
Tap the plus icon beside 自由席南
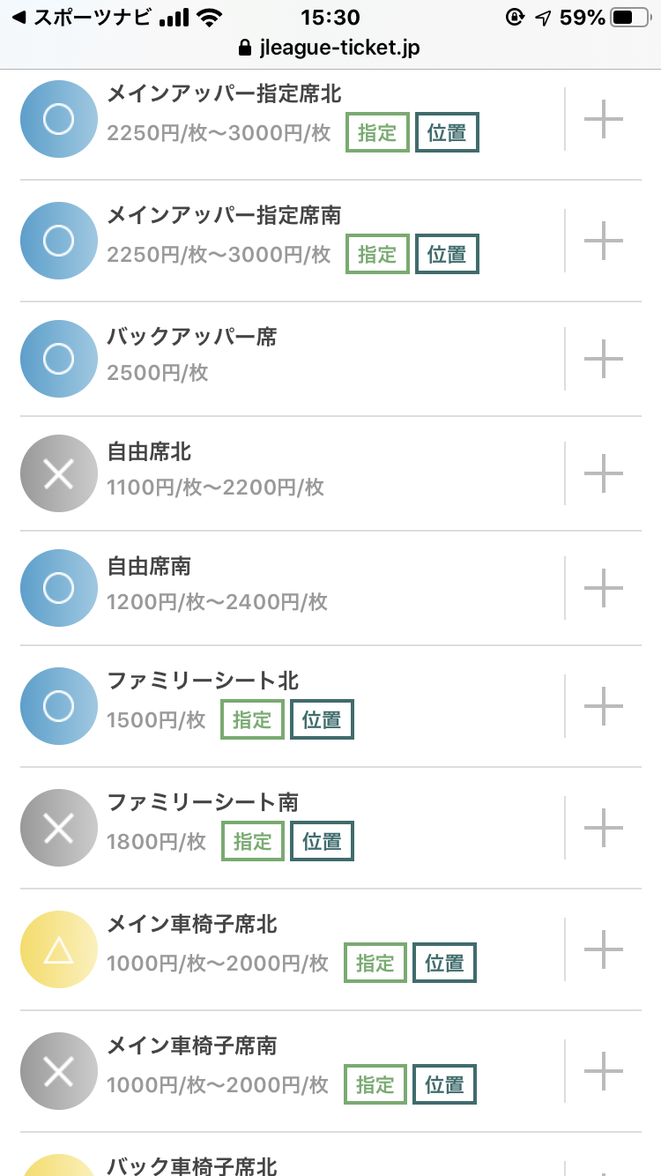click(604, 588)
